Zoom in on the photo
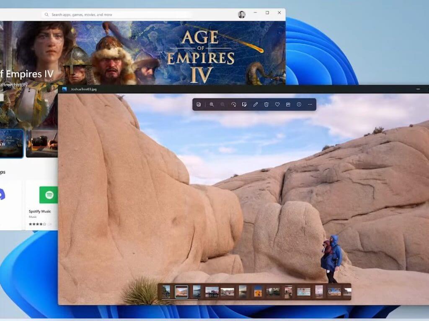 pyautogui.click(x=212, y=104)
